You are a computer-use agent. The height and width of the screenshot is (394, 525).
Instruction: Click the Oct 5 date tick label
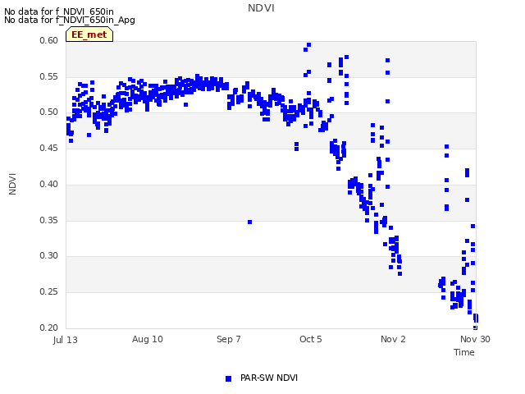coord(311,339)
